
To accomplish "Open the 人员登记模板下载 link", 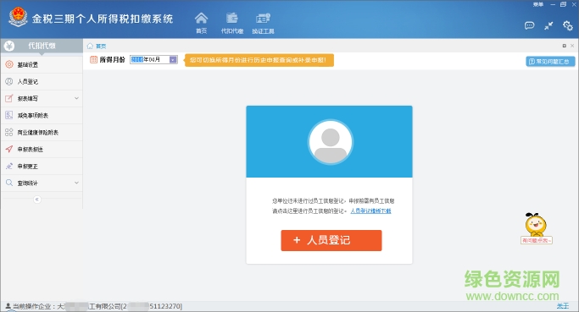I will coord(370,211).
